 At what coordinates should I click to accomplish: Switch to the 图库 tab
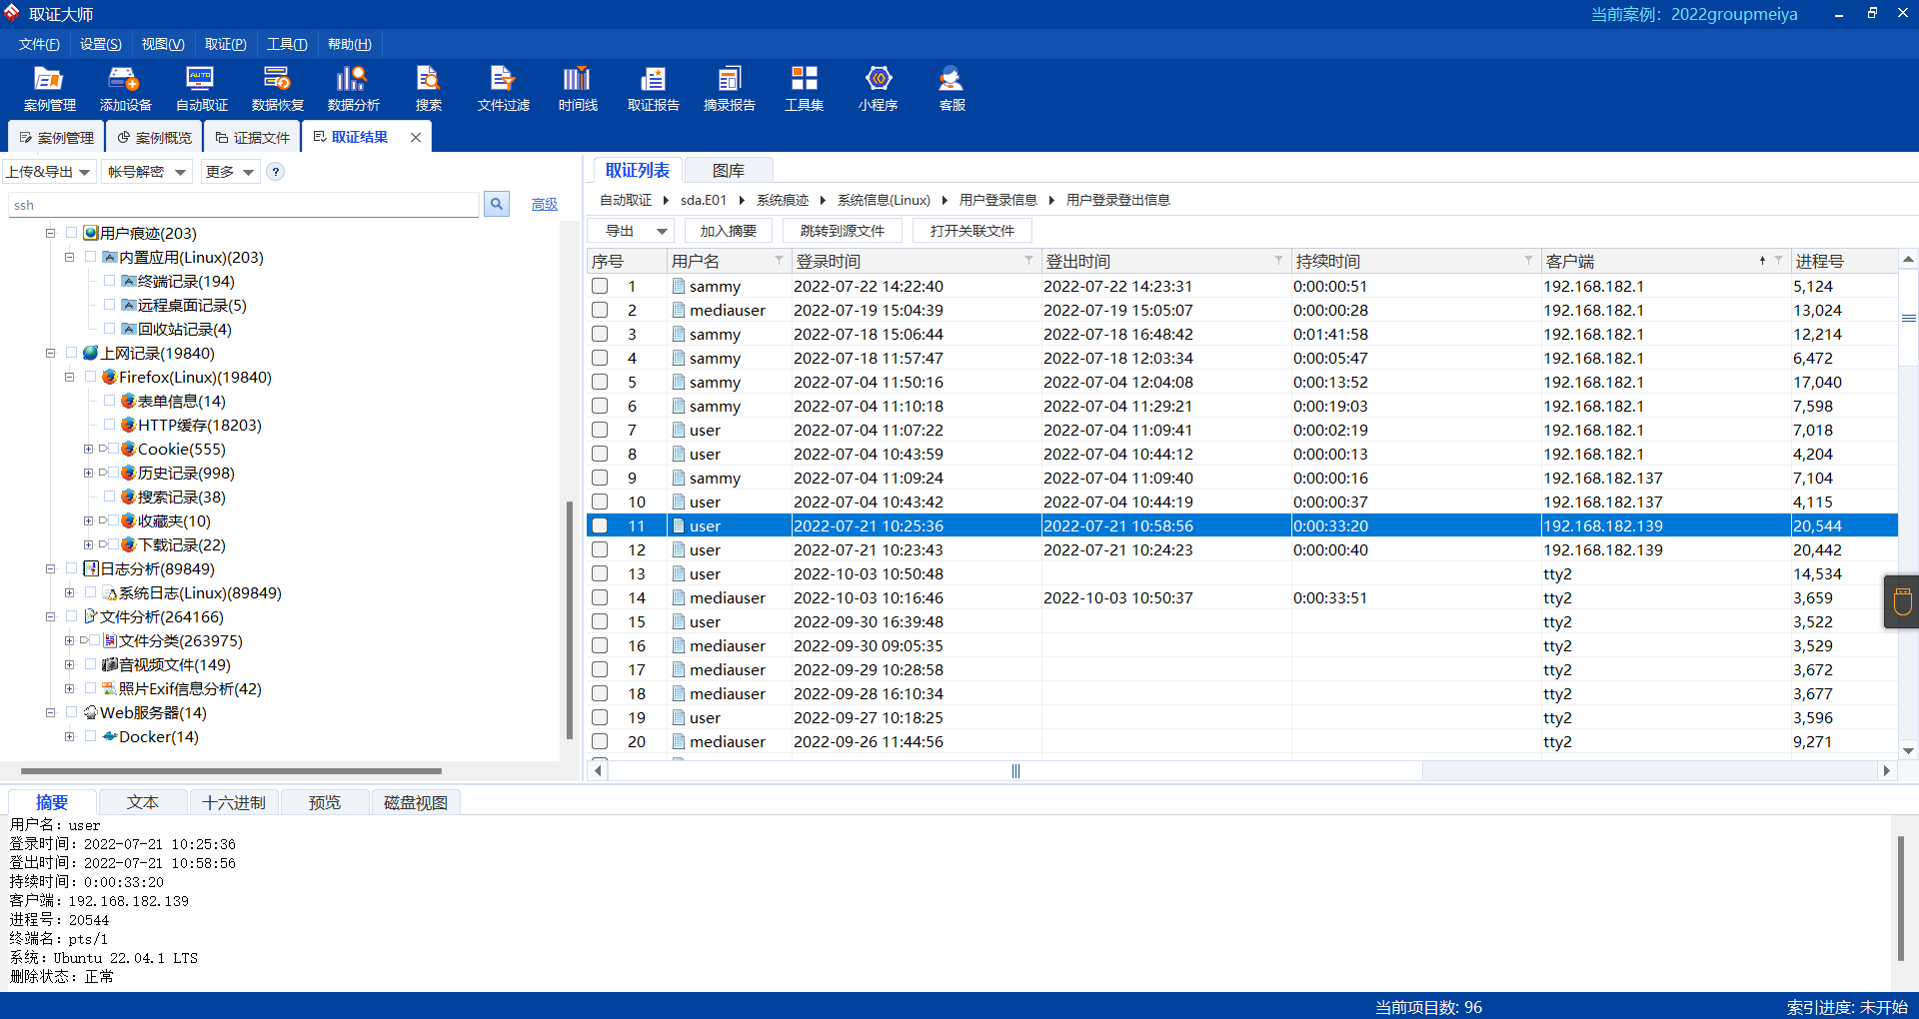coord(728,170)
